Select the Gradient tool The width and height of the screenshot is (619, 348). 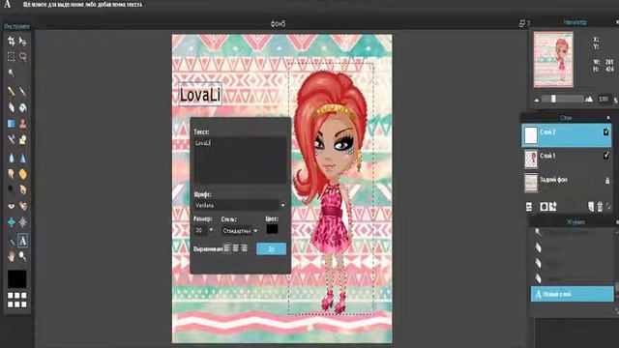[x=11, y=124]
